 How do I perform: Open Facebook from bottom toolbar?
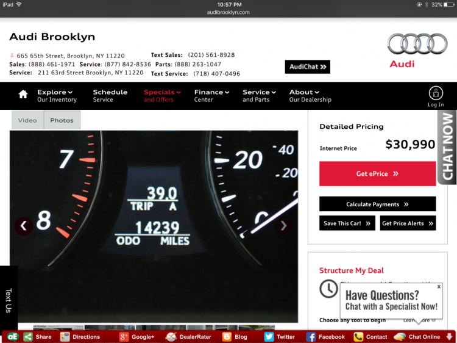(x=325, y=337)
